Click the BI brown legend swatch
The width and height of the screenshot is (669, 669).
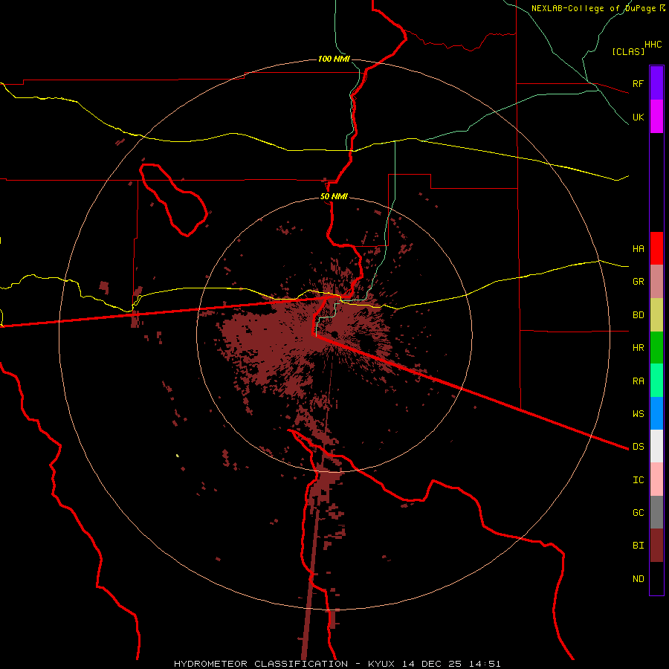tap(656, 546)
